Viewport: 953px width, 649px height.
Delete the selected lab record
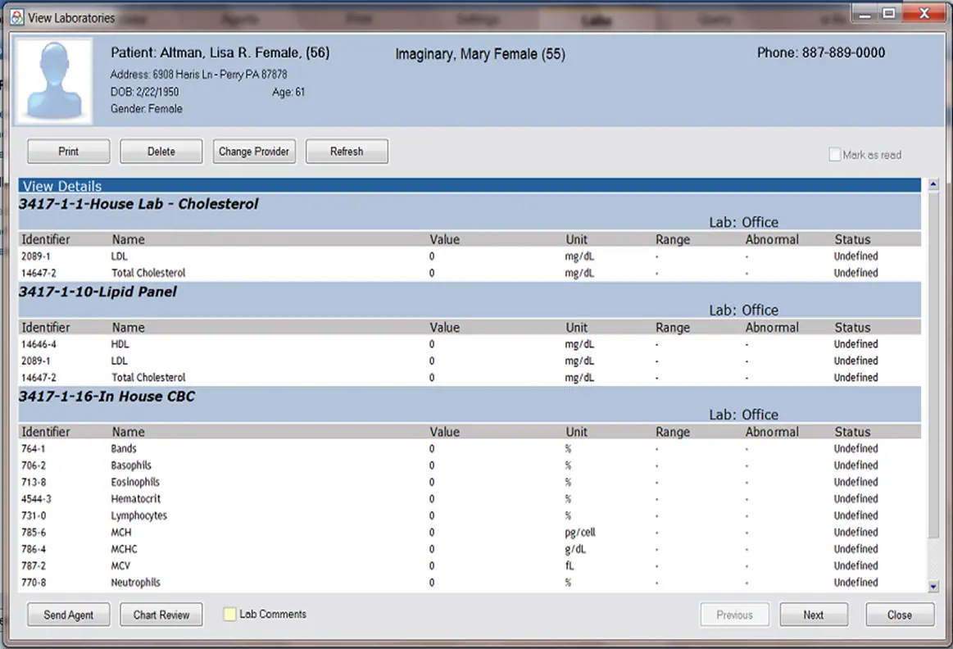[161, 151]
